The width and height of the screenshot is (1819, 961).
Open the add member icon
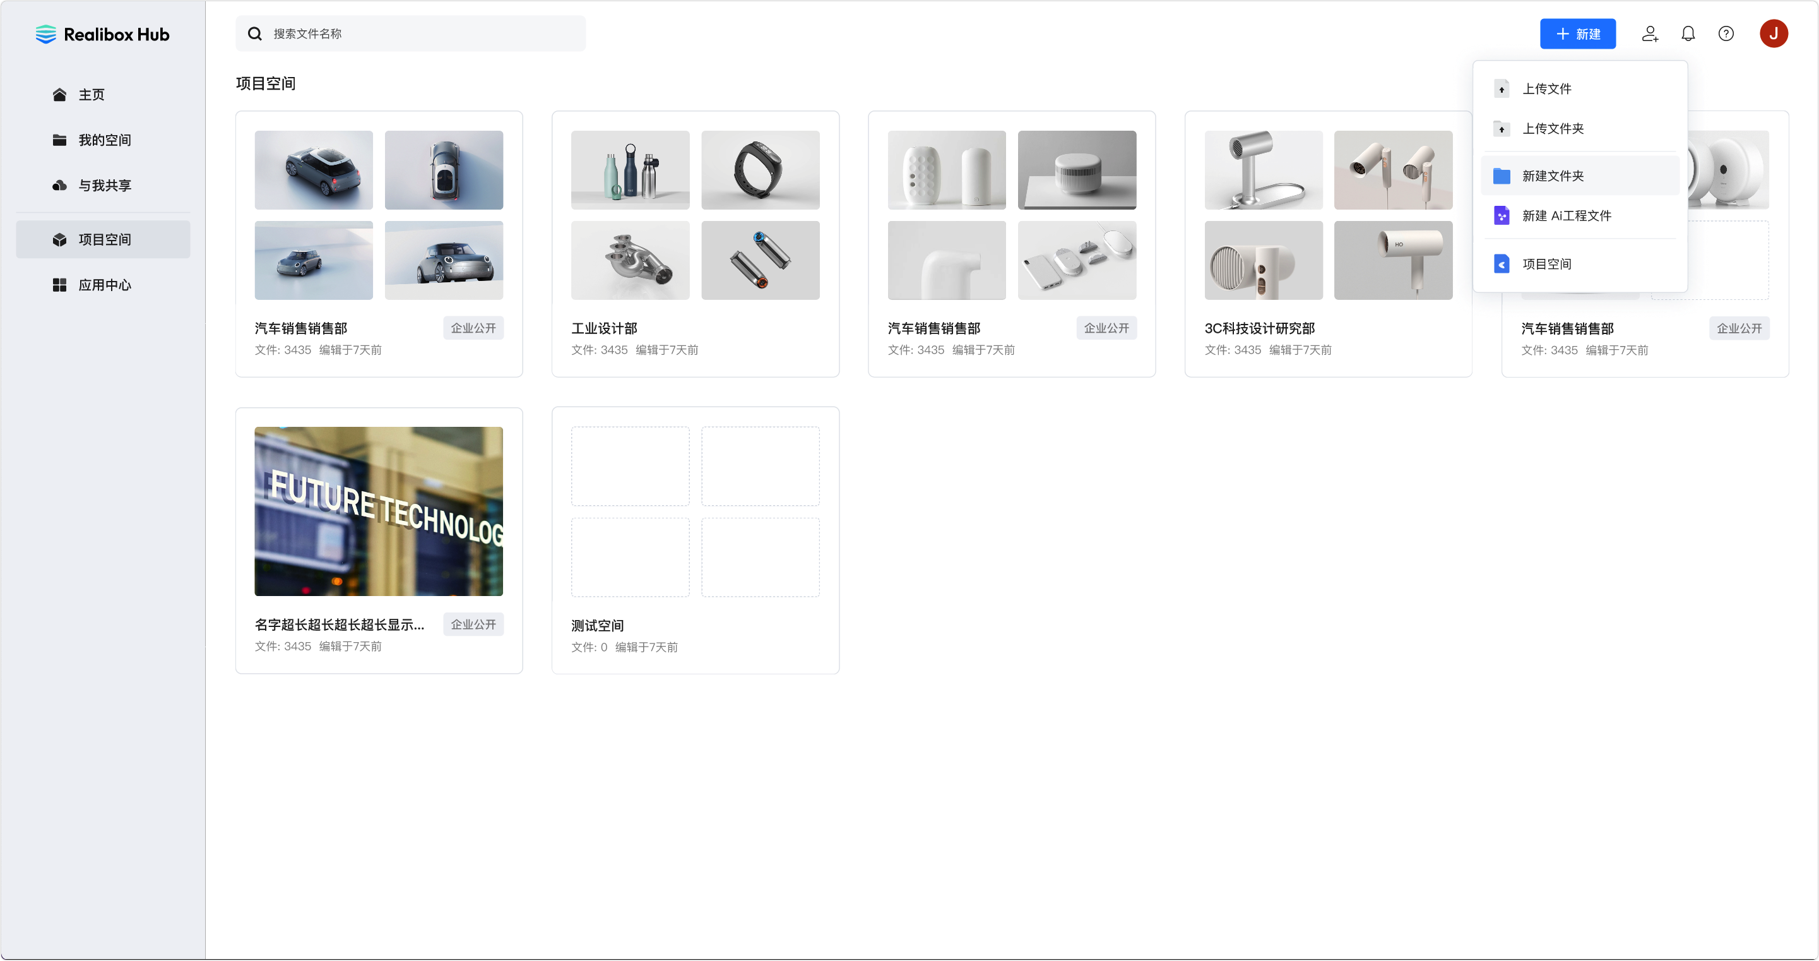click(1649, 33)
